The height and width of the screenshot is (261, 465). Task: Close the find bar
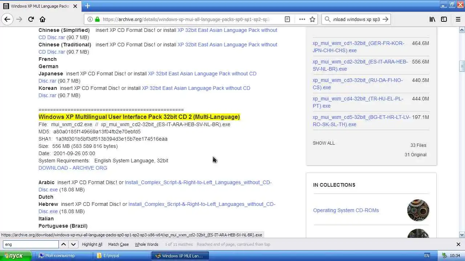point(458,244)
